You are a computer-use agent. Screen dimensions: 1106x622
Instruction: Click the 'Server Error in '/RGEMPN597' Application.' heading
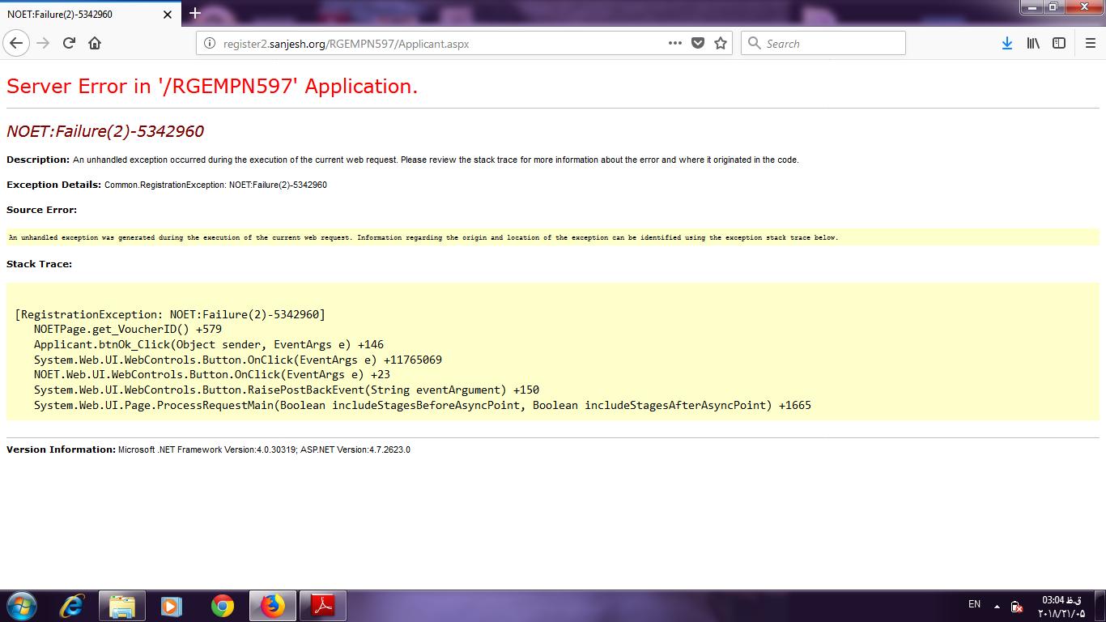point(212,86)
